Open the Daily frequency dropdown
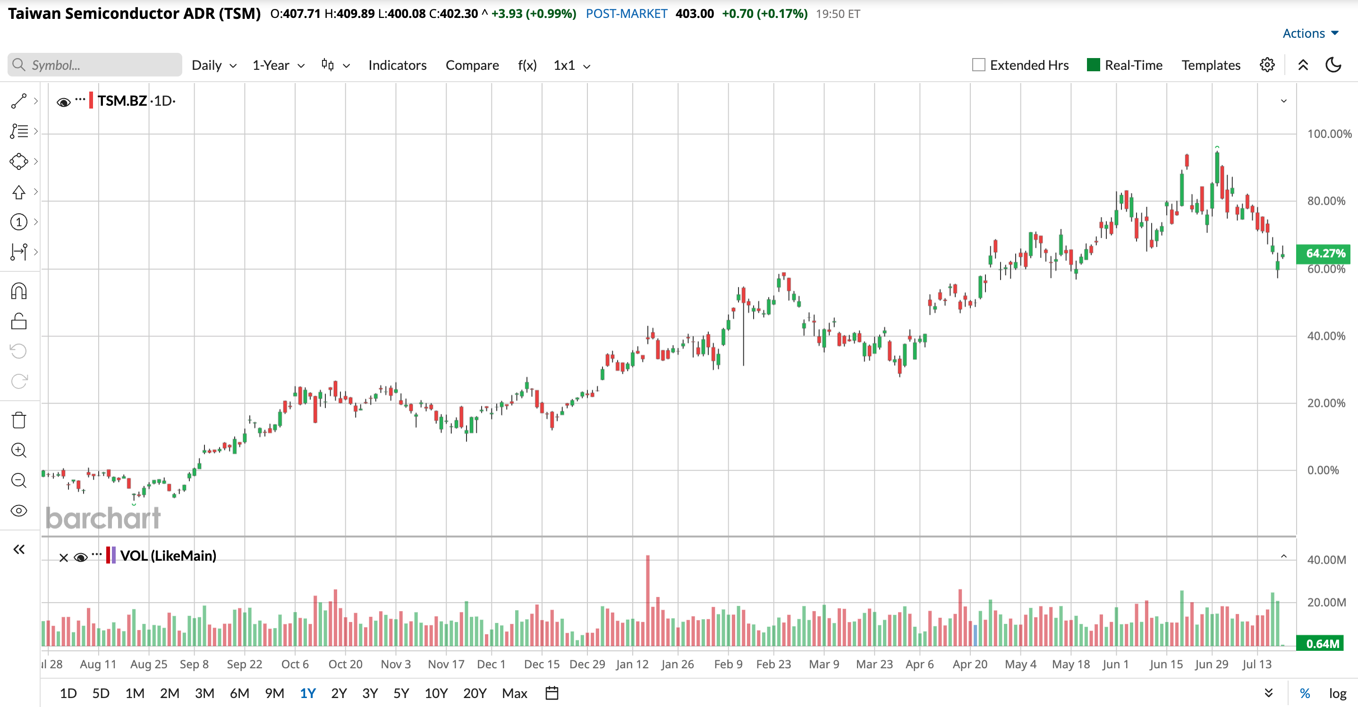Image resolution: width=1358 pixels, height=707 pixels. point(214,65)
